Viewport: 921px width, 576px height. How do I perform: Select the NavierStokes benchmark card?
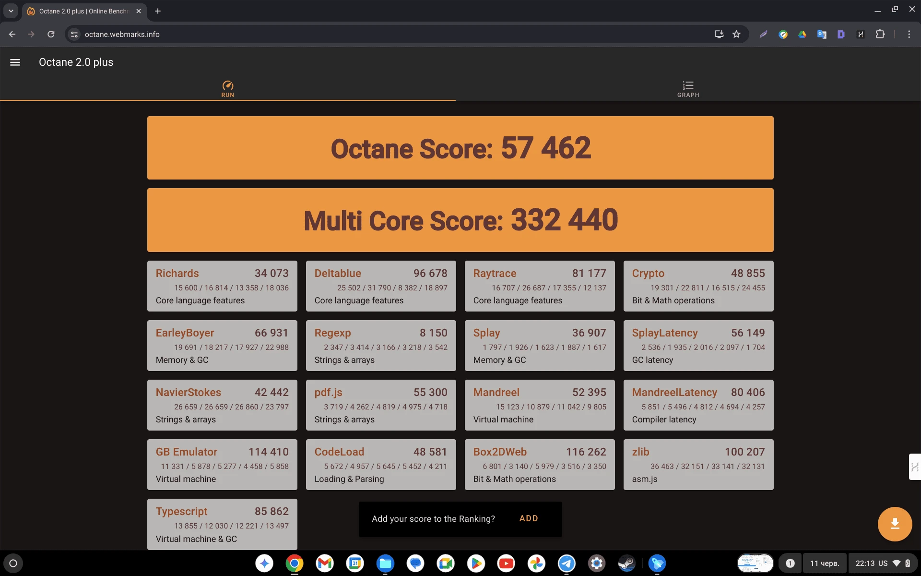coord(222,405)
